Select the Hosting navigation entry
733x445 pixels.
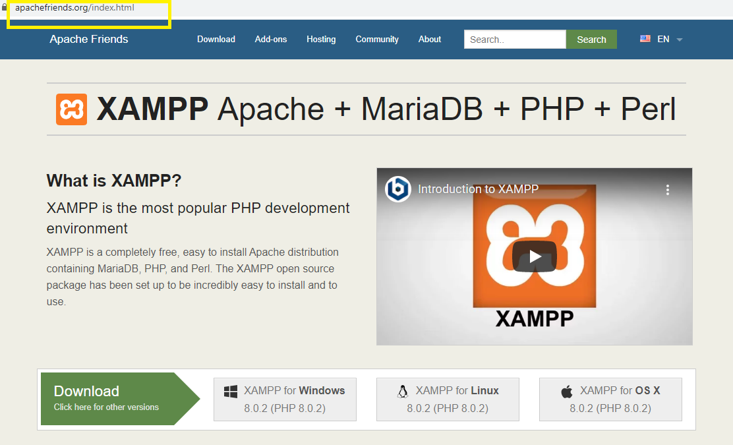[321, 40]
